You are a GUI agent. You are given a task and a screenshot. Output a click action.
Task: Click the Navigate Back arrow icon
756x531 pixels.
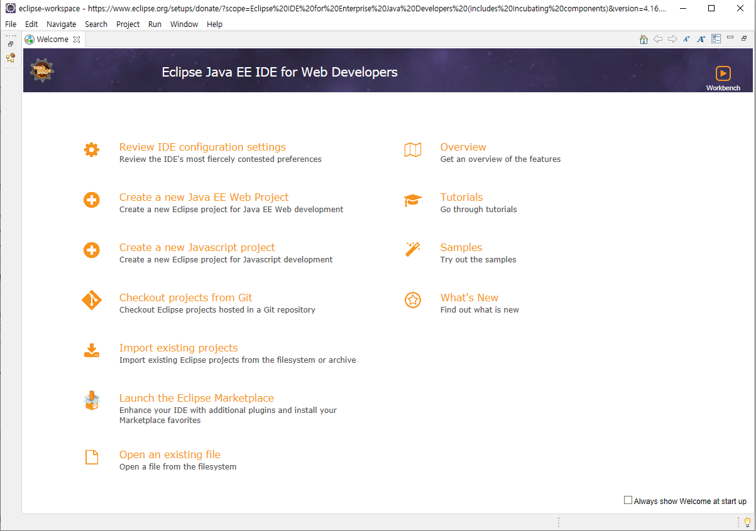658,39
